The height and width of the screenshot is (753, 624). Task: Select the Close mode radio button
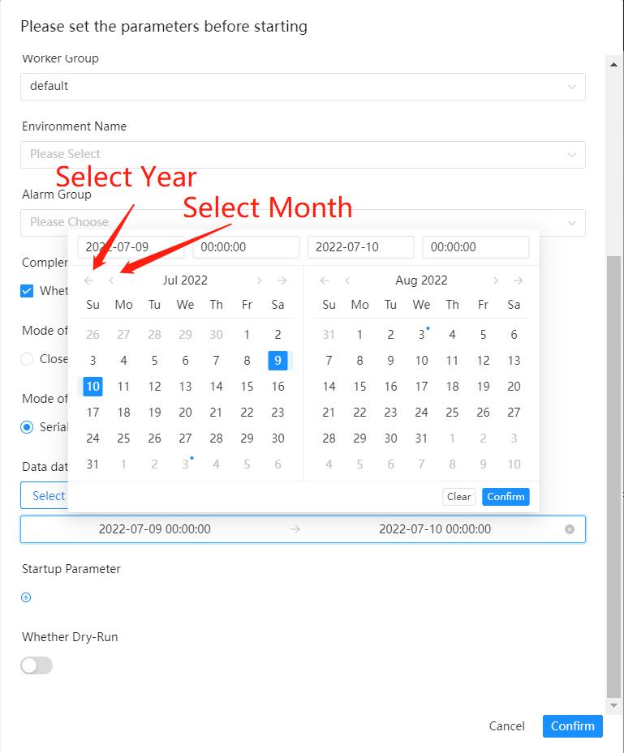click(27, 359)
